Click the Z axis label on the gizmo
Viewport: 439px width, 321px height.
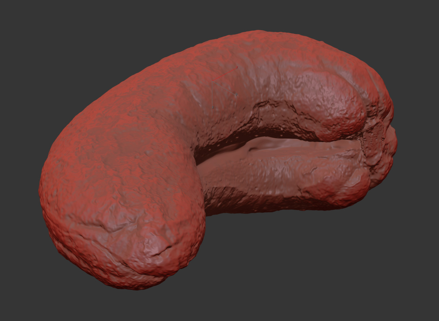pos(213,107)
